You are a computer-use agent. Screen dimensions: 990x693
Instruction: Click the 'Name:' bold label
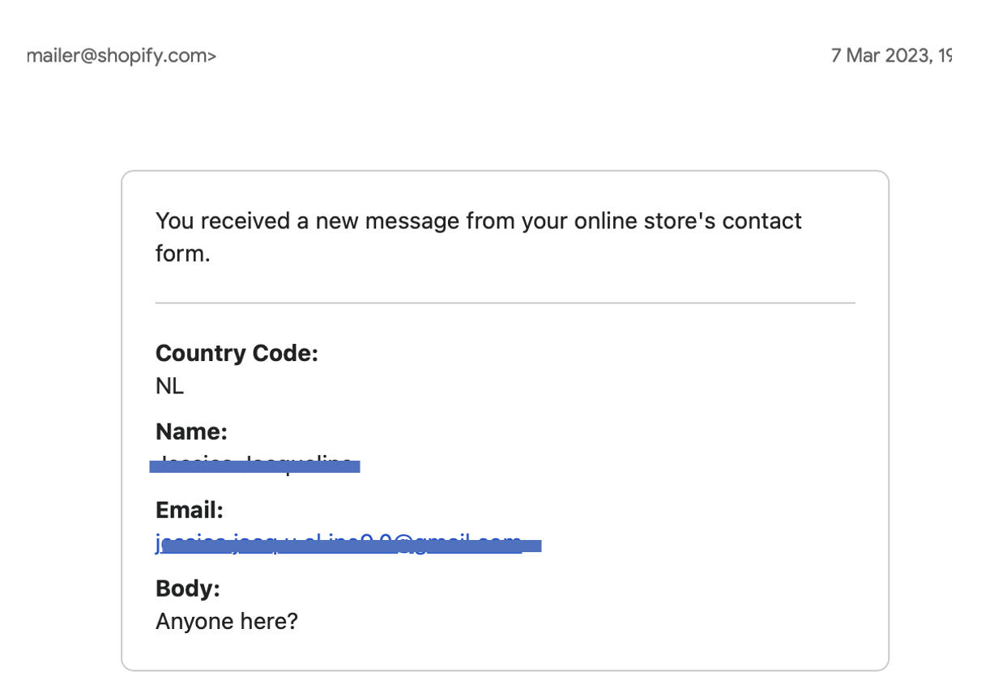(x=191, y=432)
